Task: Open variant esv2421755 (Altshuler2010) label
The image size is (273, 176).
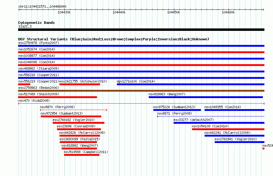Action: click(83, 81)
